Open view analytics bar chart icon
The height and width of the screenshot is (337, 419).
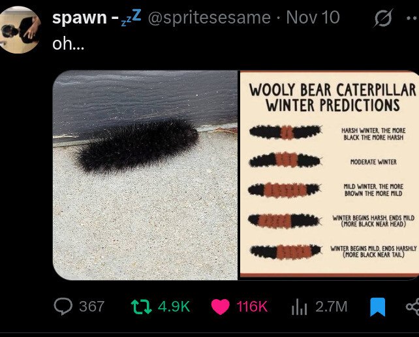[298, 306]
